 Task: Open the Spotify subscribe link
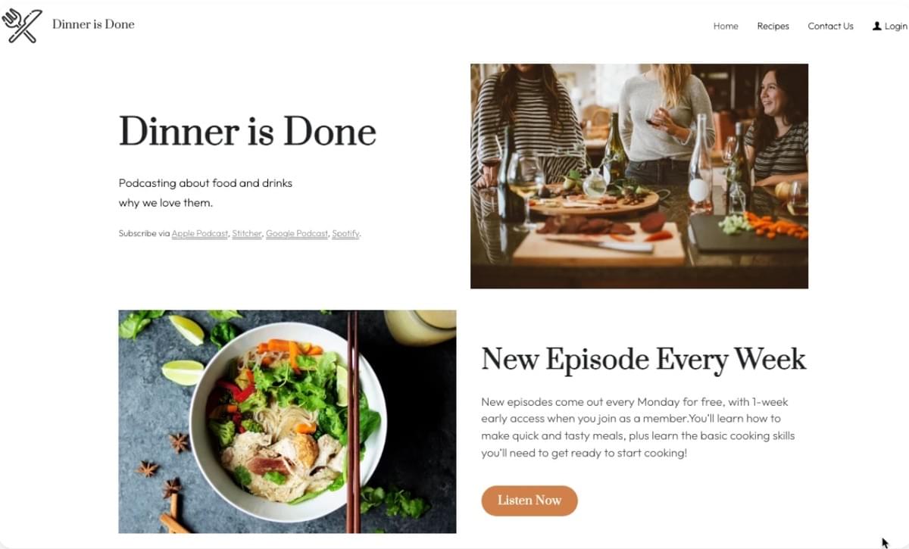(345, 233)
